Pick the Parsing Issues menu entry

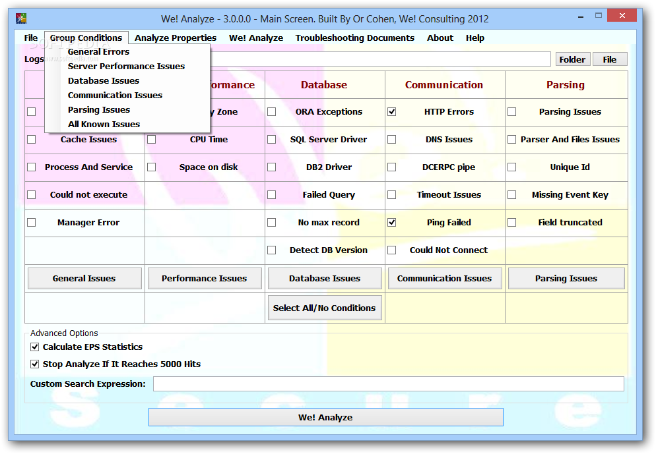click(x=127, y=110)
